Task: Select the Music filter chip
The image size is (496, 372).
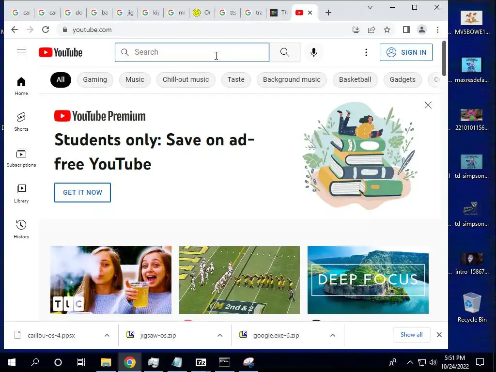Action: pos(135,80)
